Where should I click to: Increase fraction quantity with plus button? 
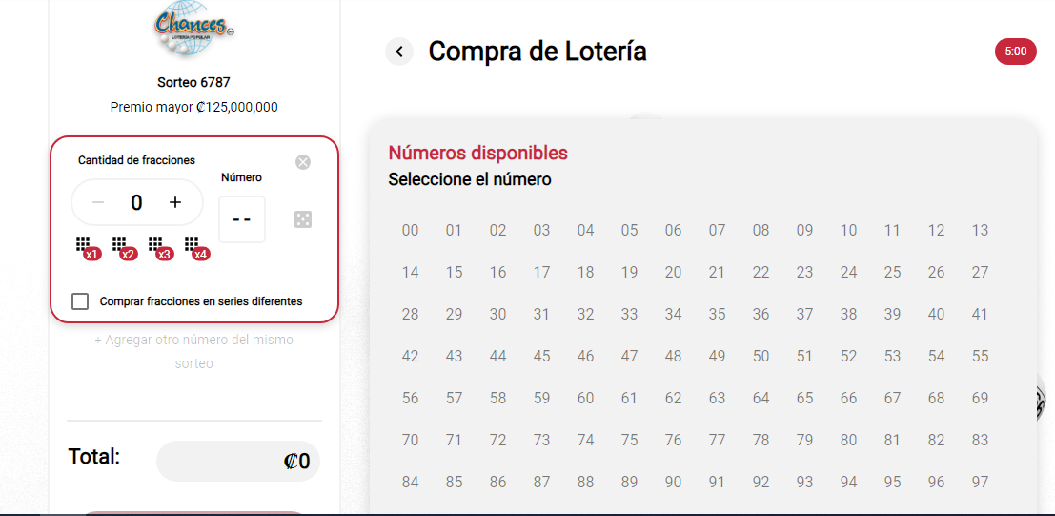(x=175, y=202)
